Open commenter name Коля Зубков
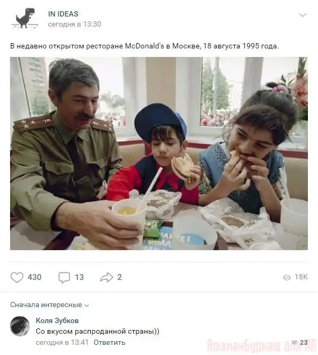Screen dimensions: 318x355 click(57, 320)
